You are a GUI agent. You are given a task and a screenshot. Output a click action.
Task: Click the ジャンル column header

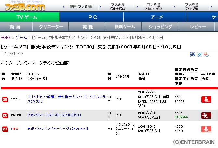[x=122, y=76]
